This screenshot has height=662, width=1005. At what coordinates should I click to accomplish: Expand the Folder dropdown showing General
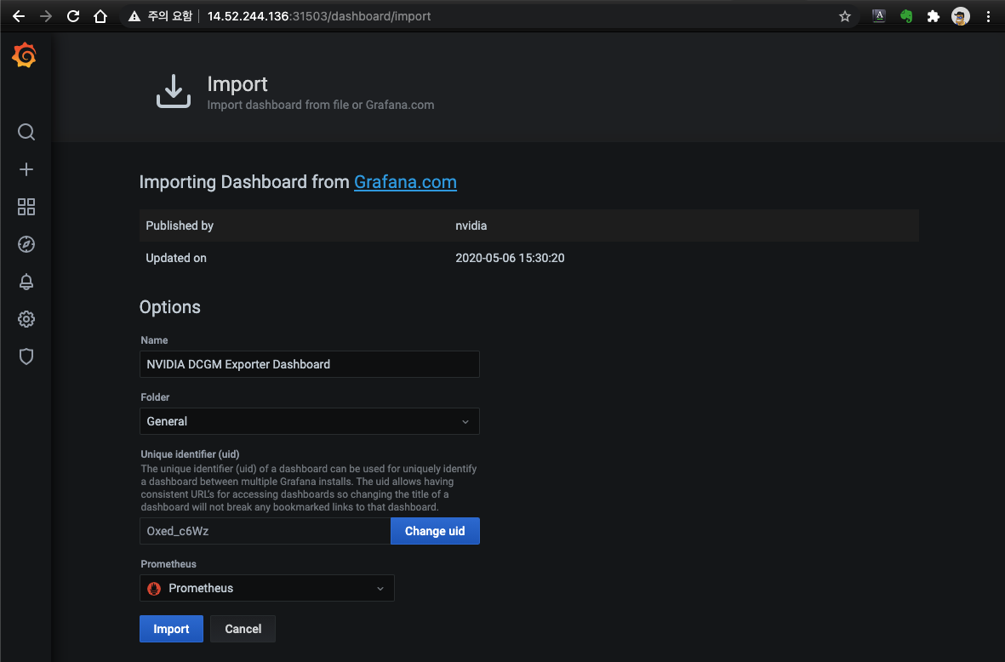click(310, 421)
